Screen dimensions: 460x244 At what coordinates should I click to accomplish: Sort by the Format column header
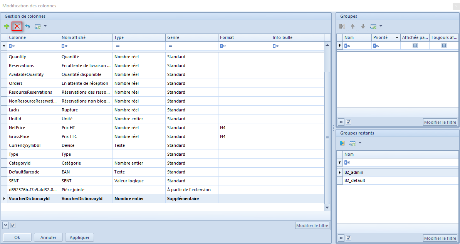click(245, 38)
